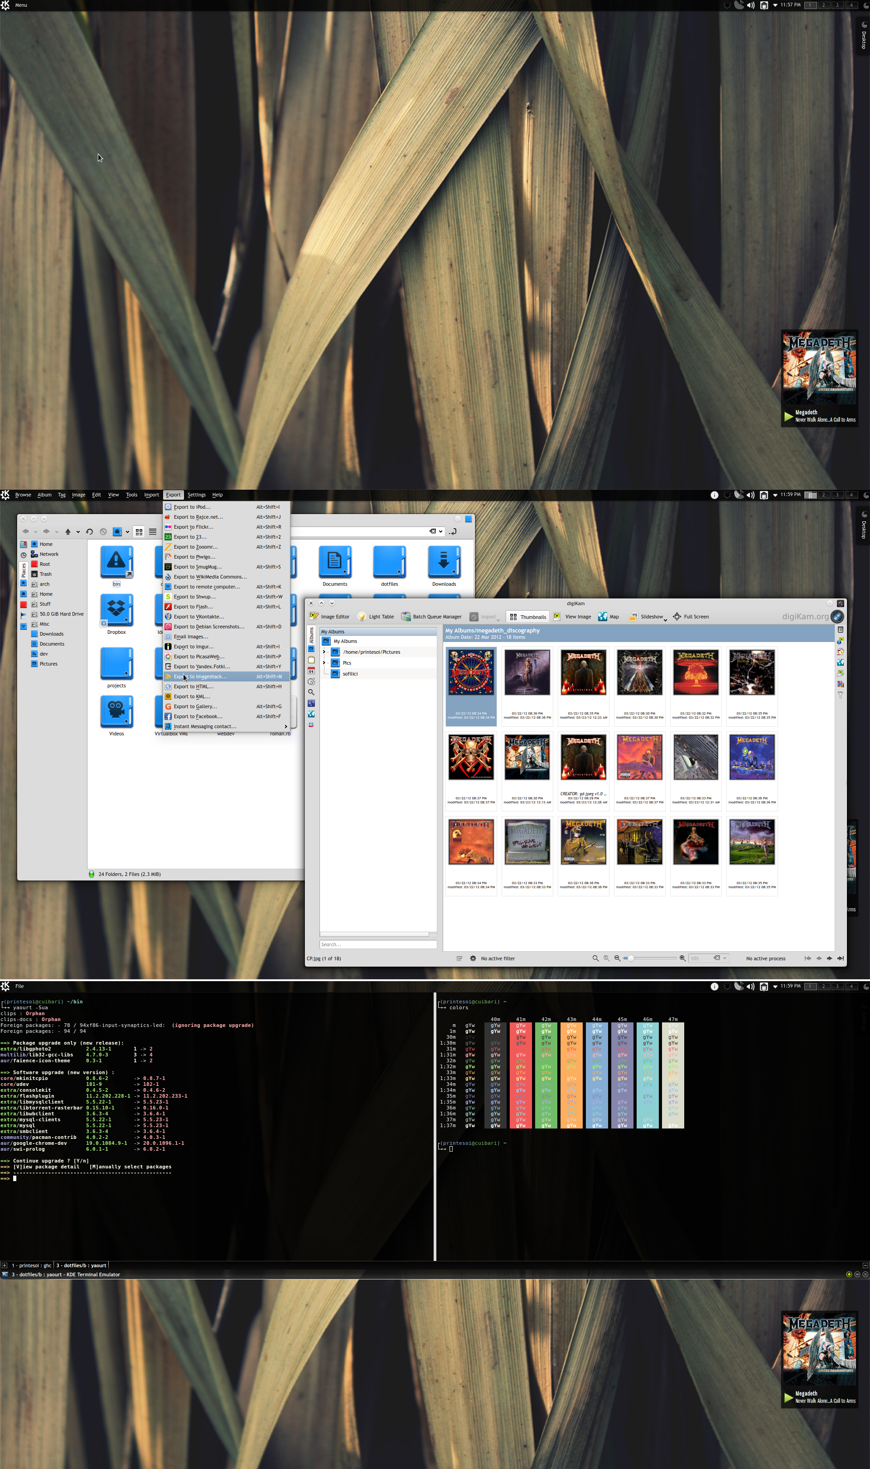Open the Dolphin location bar history dropdown
870x1469 pixels.
click(441, 531)
